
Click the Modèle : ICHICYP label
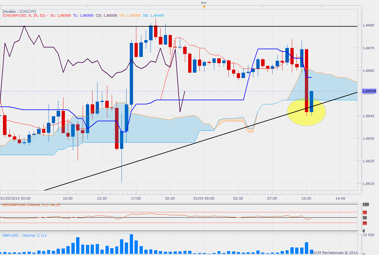pos(19,11)
